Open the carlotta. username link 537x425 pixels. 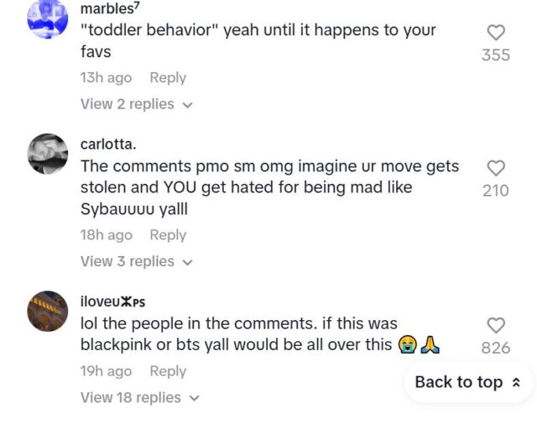(x=108, y=144)
